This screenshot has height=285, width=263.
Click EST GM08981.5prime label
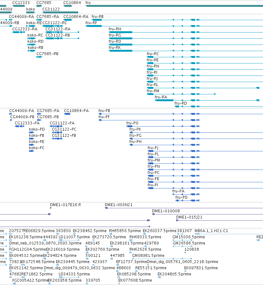point(148,256)
